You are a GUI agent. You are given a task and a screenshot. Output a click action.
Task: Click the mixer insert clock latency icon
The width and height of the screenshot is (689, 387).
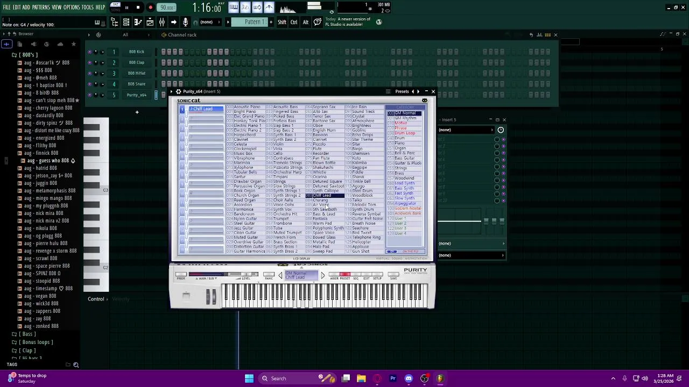501,130
